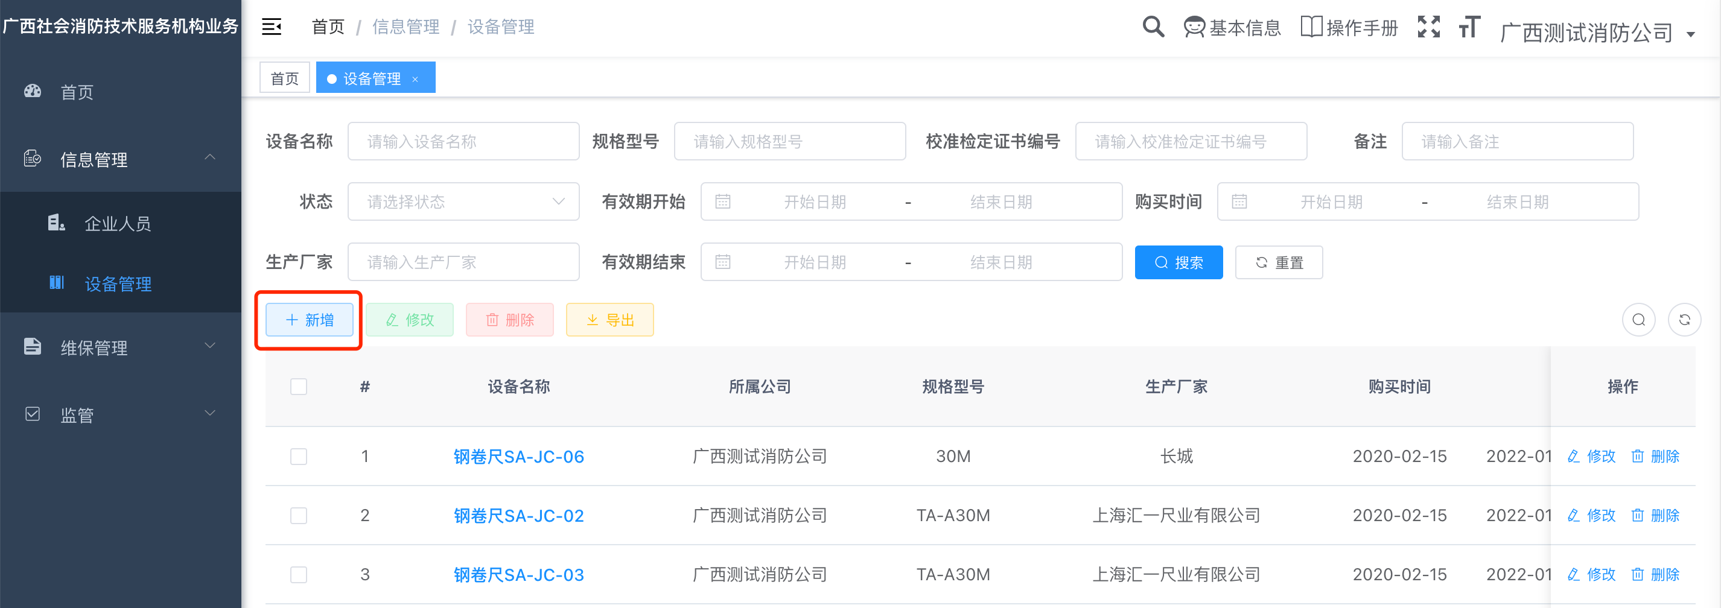Screen dimensions: 1721x608
Task: Focus the 生产厂家 input field
Action: [463, 262]
